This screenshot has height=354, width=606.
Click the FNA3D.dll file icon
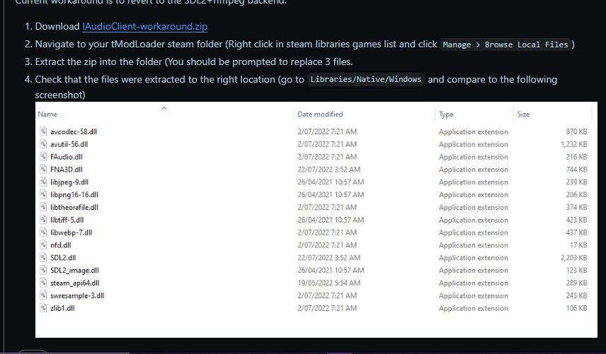coord(45,170)
